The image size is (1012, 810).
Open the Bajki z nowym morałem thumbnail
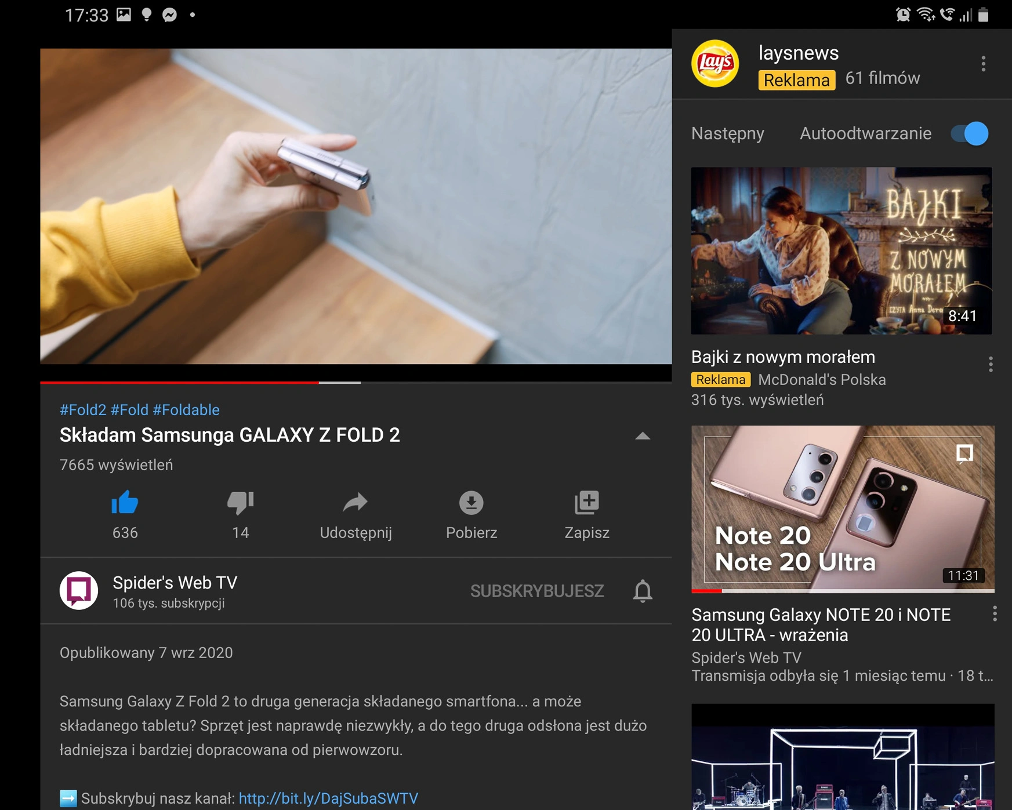click(841, 250)
